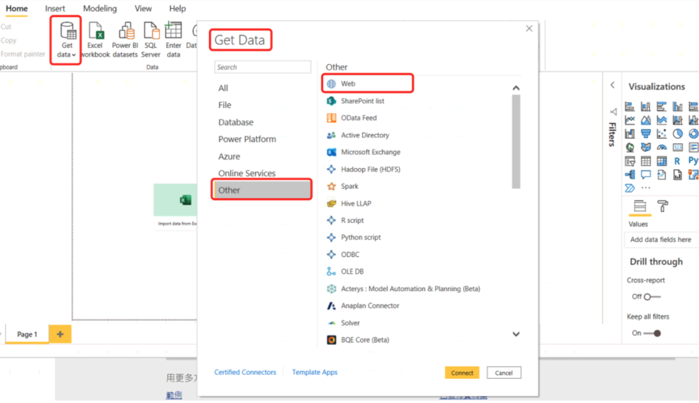699x403 pixels.
Task: Toggle Keep all filters switch off
Action: tap(652, 334)
